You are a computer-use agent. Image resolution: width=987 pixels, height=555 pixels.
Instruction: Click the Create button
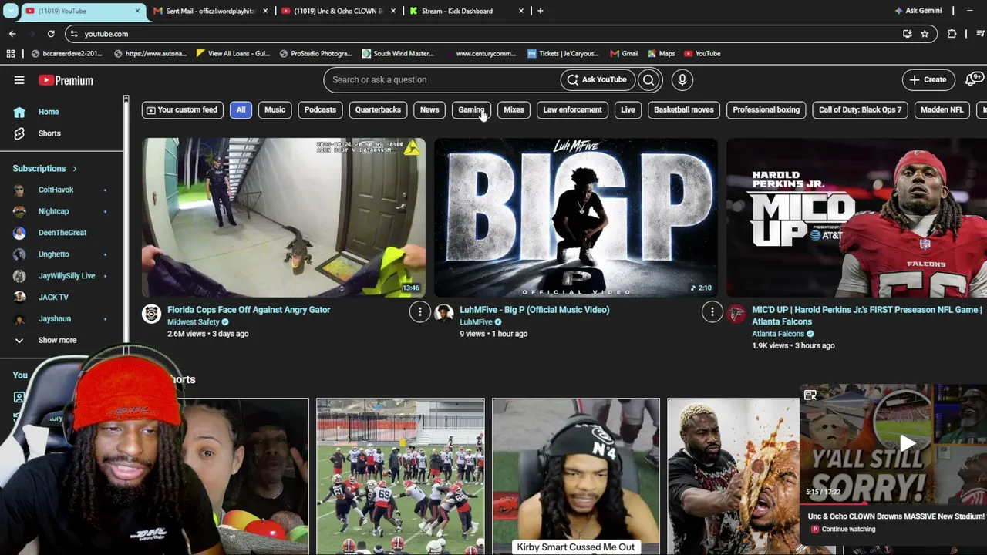pos(928,79)
